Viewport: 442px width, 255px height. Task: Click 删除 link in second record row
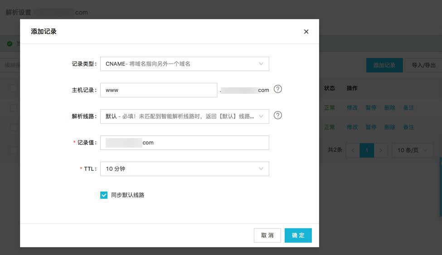tap(389, 127)
